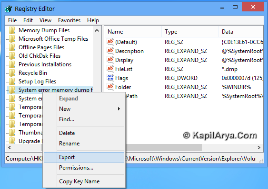
Task: Select the System error memory dump key
Action: tap(56, 90)
